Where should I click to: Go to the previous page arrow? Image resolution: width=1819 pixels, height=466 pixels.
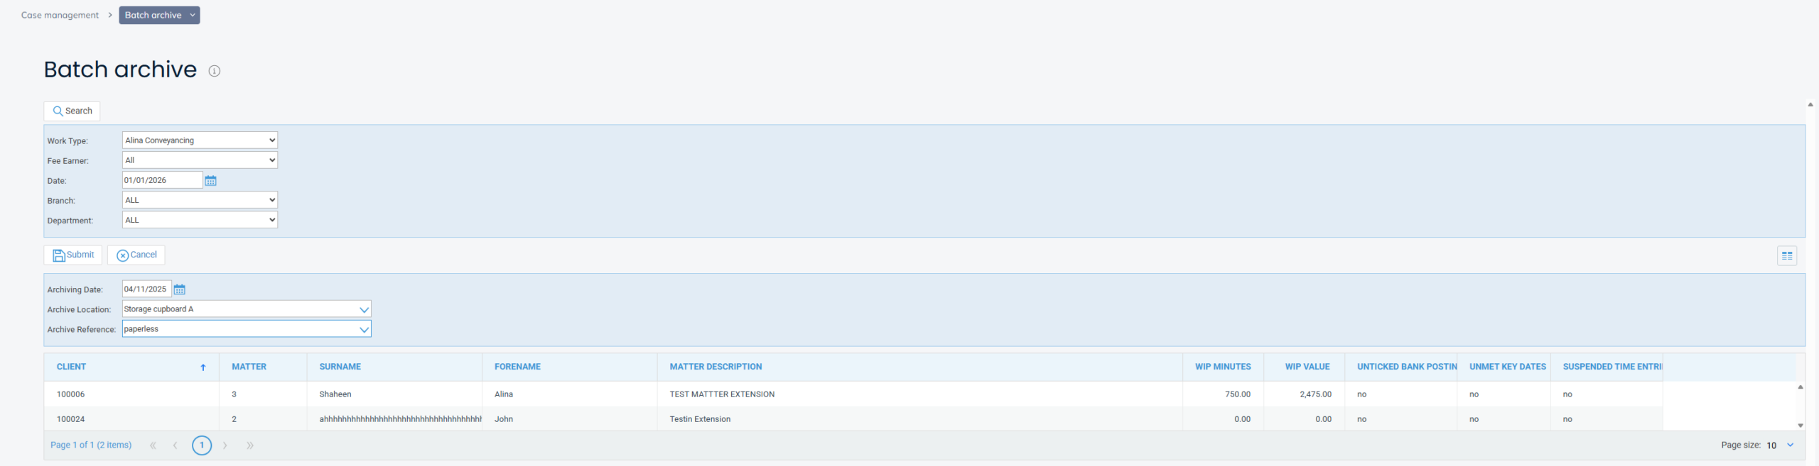pyautogui.click(x=176, y=445)
